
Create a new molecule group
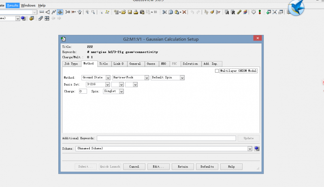click(x=116, y=12)
